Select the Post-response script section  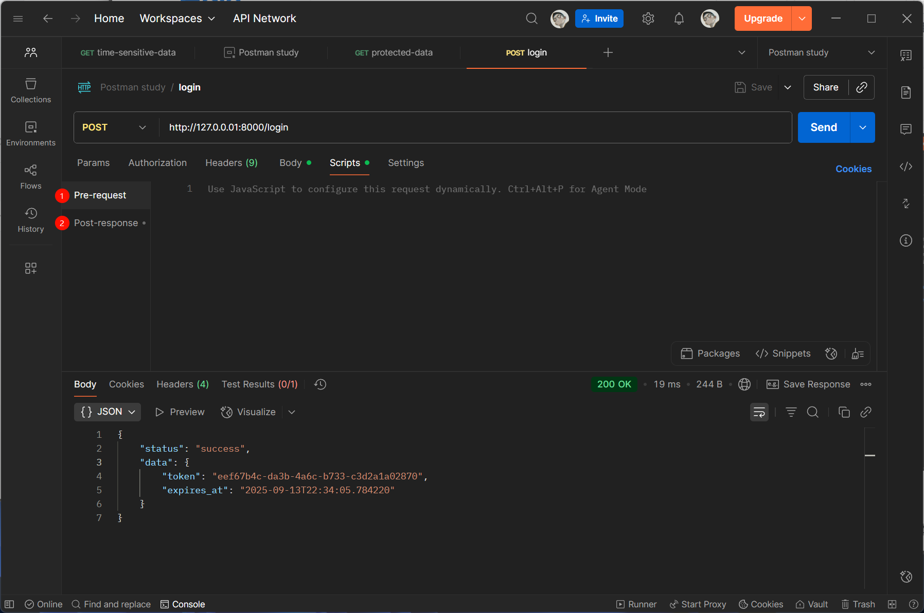pyautogui.click(x=106, y=223)
